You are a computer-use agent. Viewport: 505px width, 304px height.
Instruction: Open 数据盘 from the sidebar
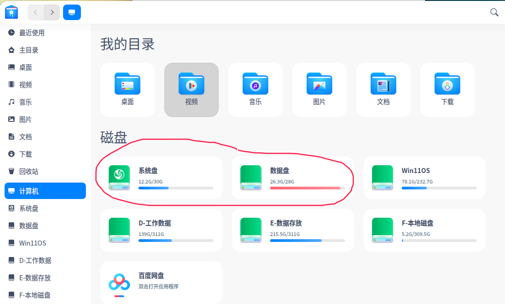[x=27, y=225]
